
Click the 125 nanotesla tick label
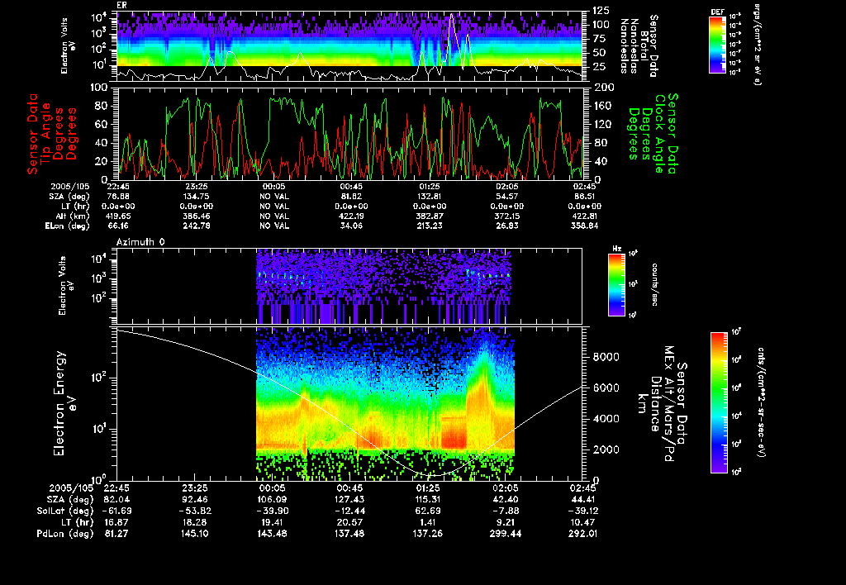[x=601, y=11]
